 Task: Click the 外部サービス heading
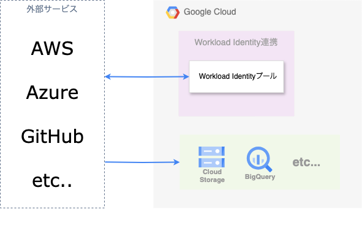coord(52,9)
